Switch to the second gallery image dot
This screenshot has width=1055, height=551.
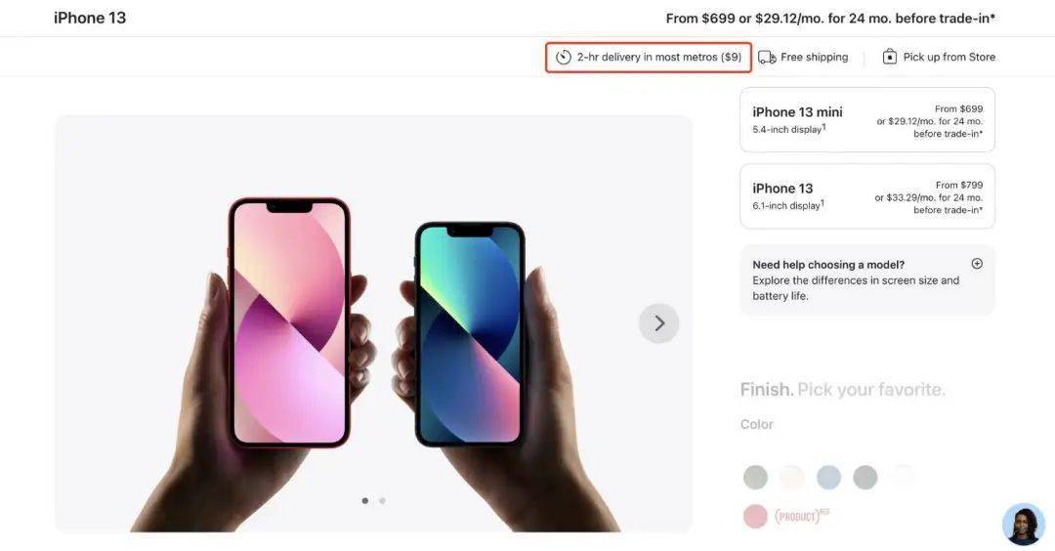click(382, 500)
